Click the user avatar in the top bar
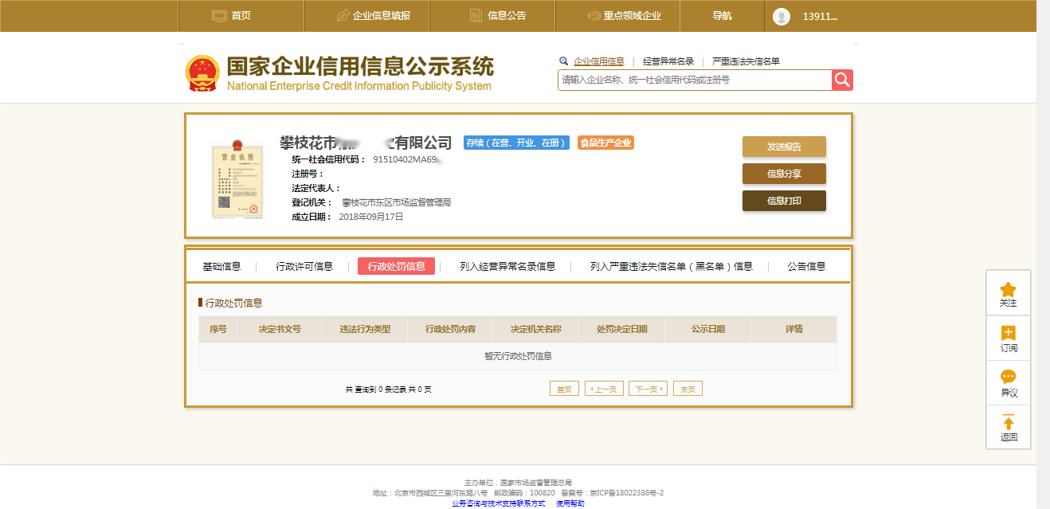The height and width of the screenshot is (509, 1050). pyautogui.click(x=782, y=16)
